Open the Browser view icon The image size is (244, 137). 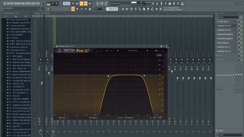140,9
